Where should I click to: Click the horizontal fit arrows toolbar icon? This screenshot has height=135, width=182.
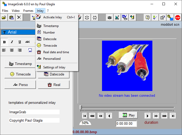[95, 18]
